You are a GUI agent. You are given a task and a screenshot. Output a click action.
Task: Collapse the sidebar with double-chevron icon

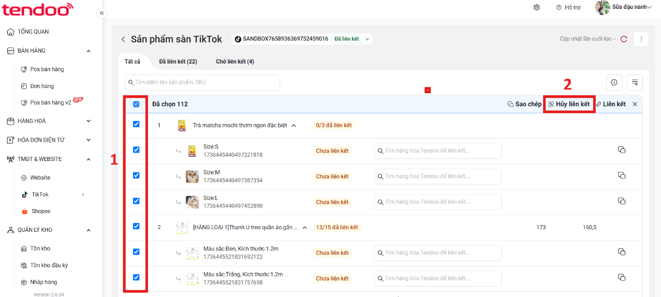click(102, 13)
